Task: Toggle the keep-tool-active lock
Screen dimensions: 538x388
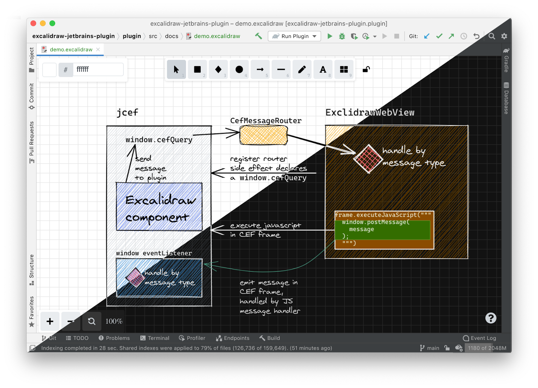Action: point(366,70)
